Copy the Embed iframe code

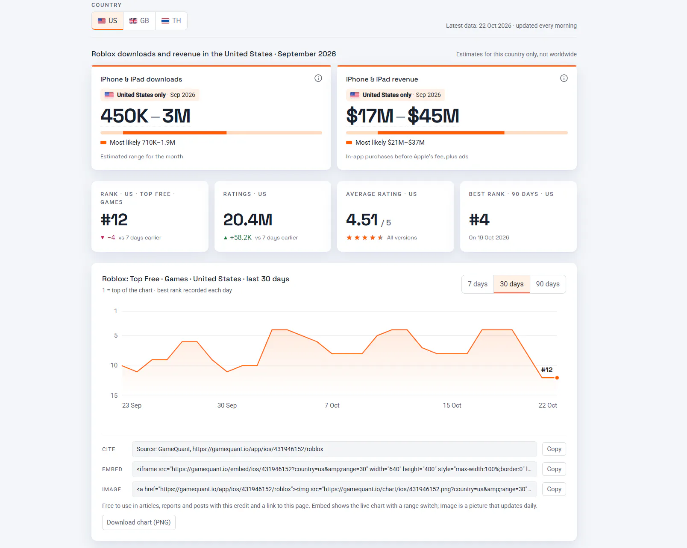coord(554,469)
